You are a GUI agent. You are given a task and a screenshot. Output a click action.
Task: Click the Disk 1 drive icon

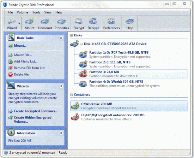75,43
